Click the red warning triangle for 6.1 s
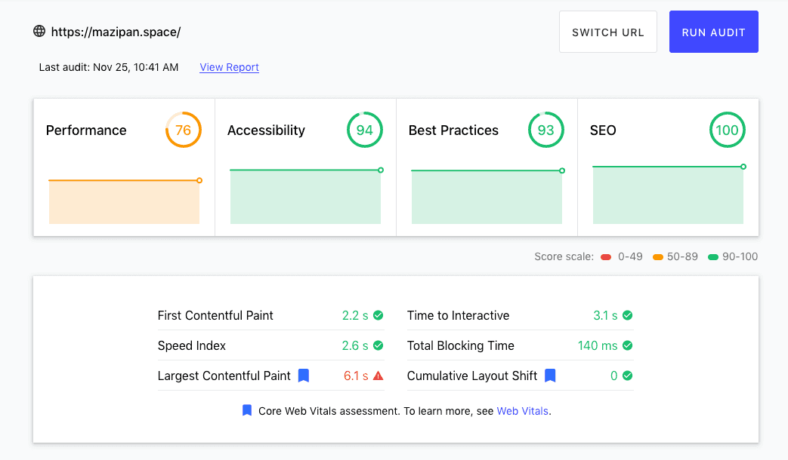The image size is (788, 460). [x=379, y=376]
